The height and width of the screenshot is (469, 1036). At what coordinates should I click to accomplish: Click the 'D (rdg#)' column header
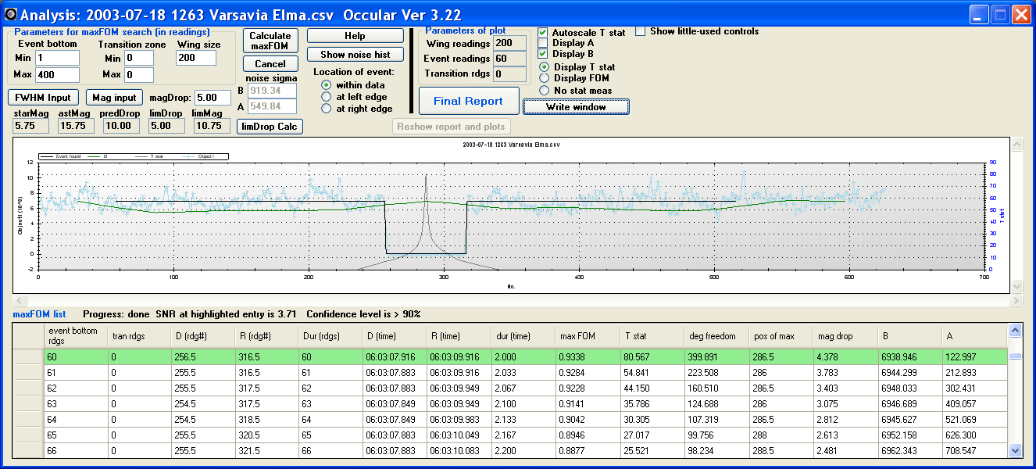pyautogui.click(x=202, y=336)
